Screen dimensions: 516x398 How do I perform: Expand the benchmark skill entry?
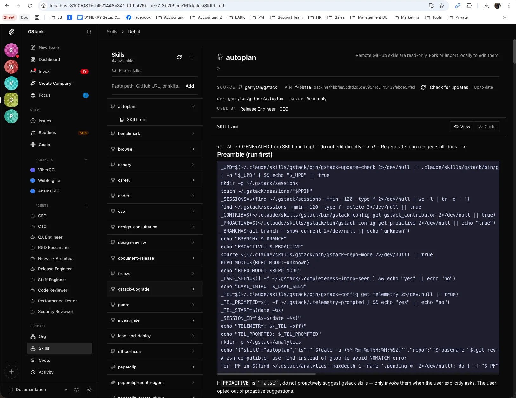(x=193, y=133)
